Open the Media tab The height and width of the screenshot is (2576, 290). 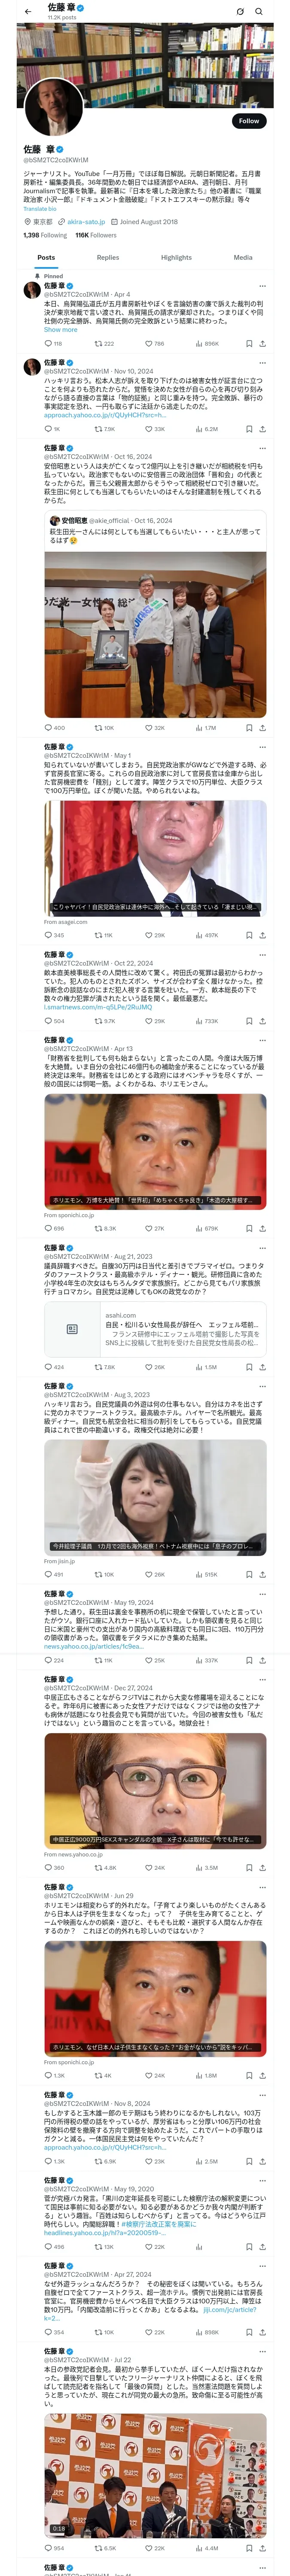tap(243, 257)
